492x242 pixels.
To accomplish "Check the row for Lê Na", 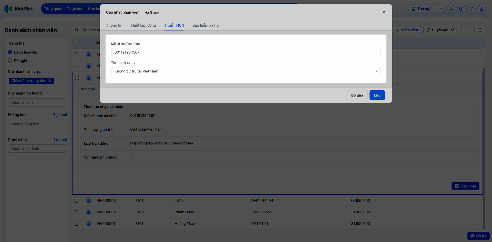I will [76, 201].
